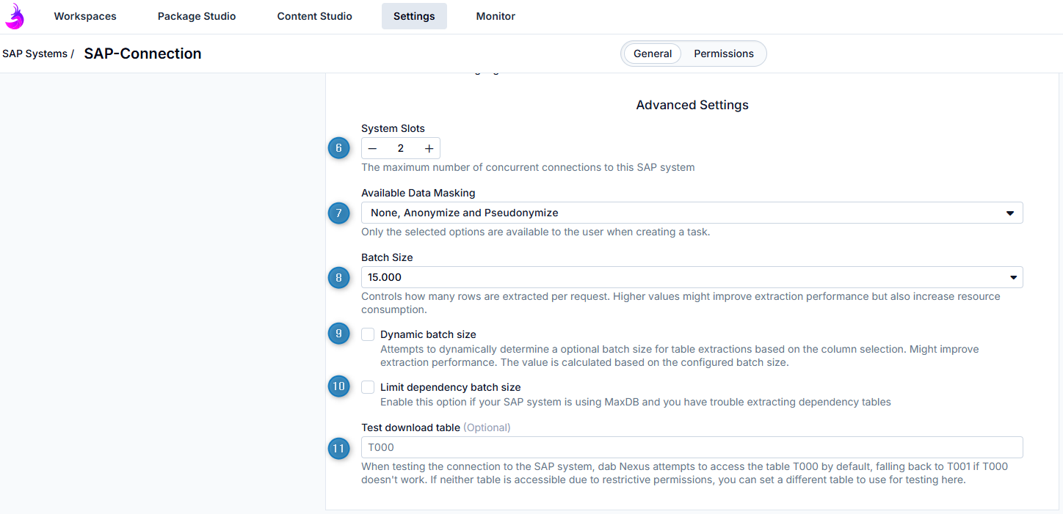Click the number 8 annotation badge
Image resolution: width=1063 pixels, height=514 pixels.
(x=338, y=278)
